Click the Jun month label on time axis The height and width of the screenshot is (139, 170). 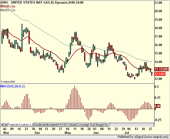(x=96, y=133)
